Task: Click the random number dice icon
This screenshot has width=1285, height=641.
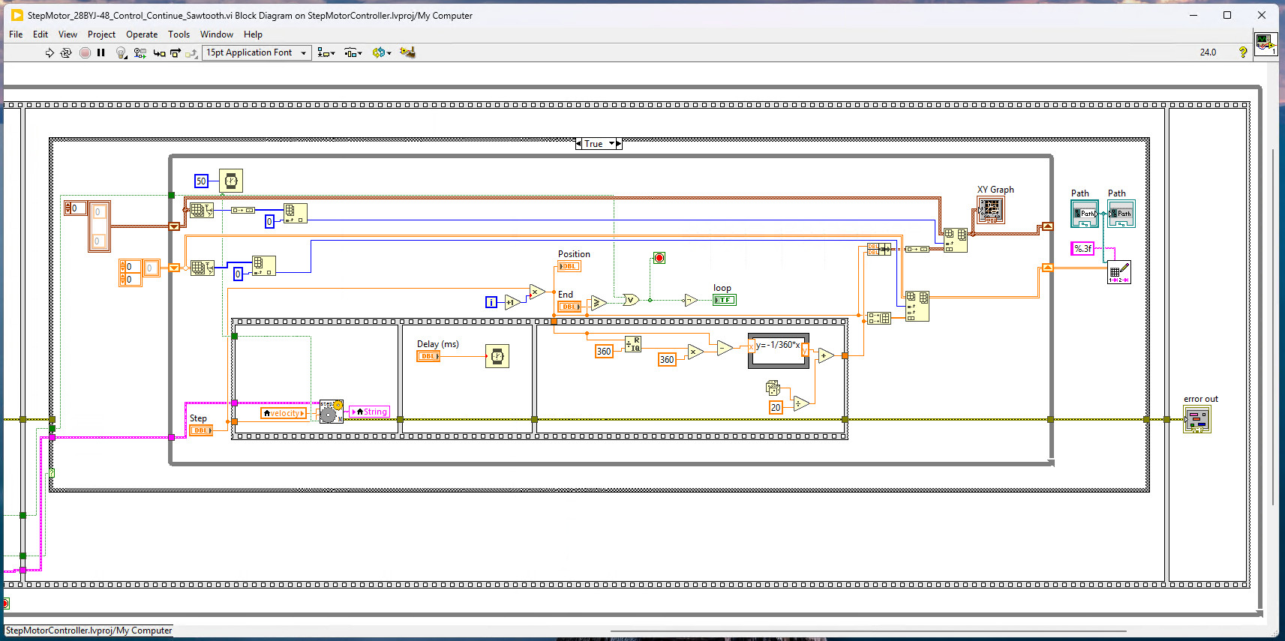Action: pos(773,388)
